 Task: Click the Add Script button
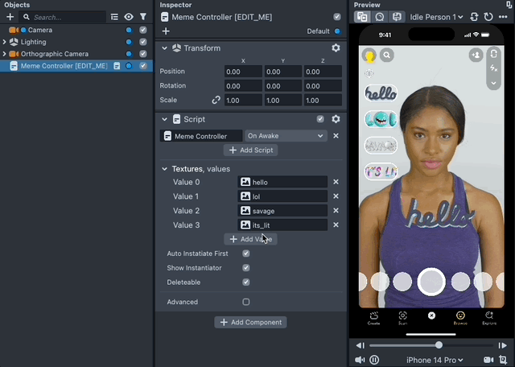250,151
